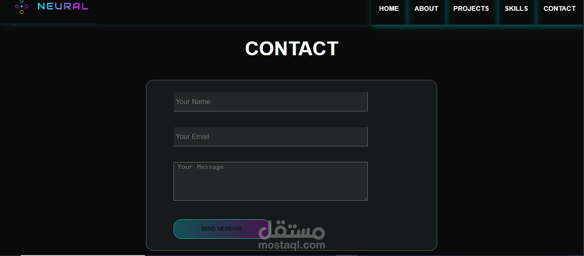Go to the HOME nav item

tap(389, 9)
